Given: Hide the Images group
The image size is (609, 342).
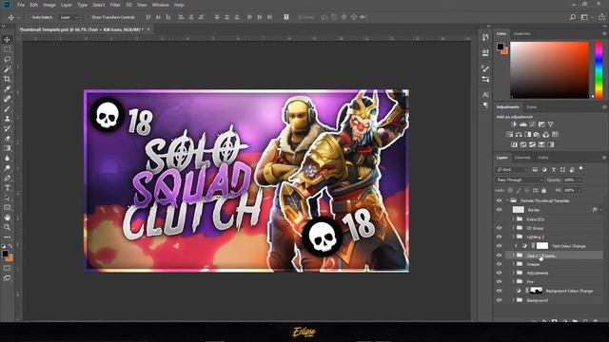Looking at the screenshot, I should 499,264.
